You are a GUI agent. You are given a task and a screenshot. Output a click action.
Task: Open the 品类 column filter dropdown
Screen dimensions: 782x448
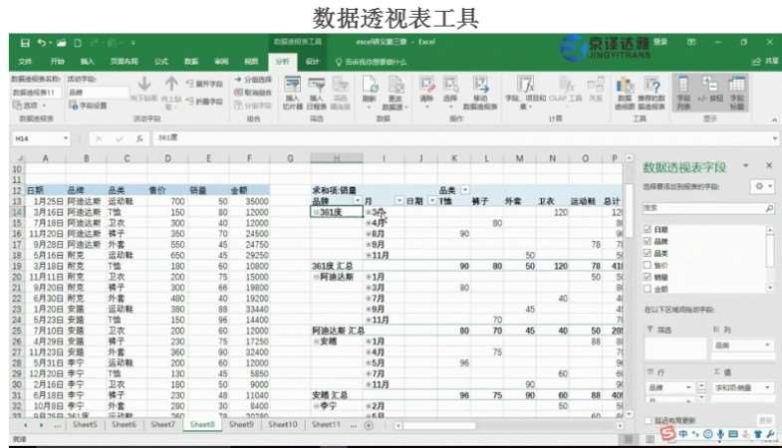(x=465, y=190)
